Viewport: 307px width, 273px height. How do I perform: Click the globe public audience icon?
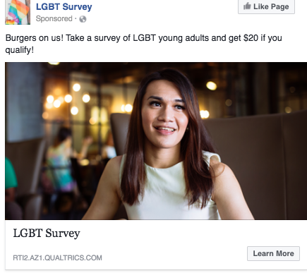(83, 19)
